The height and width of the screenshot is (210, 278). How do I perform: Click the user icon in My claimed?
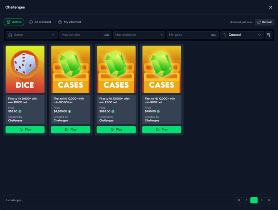60,22
